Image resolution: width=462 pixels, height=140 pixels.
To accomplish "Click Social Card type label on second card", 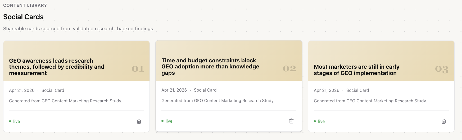I will [x=205, y=90].
